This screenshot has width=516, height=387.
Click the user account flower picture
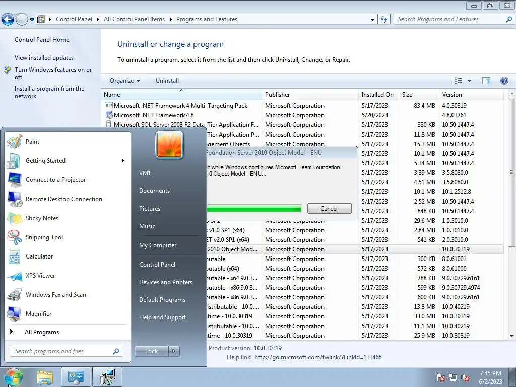click(169, 145)
